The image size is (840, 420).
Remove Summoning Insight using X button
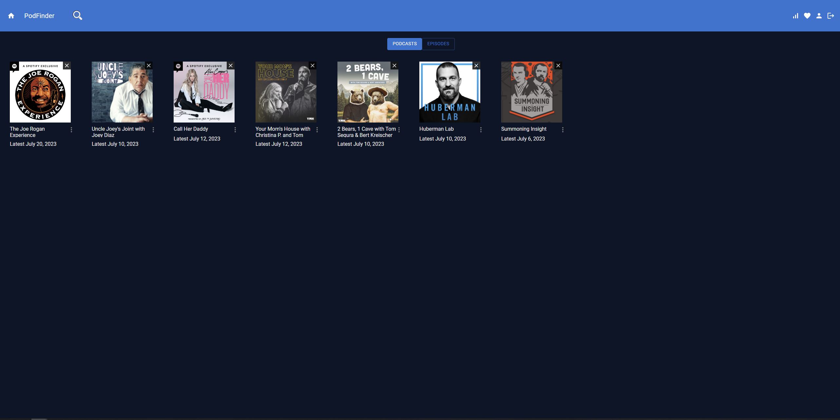pos(558,66)
